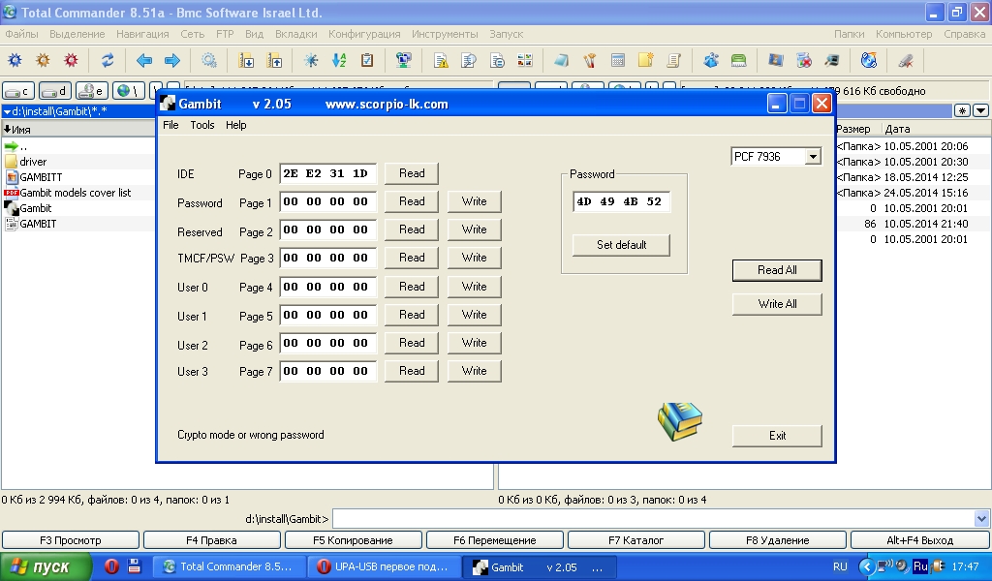Click the Set default password button
The width and height of the screenshot is (992, 581).
pos(621,245)
